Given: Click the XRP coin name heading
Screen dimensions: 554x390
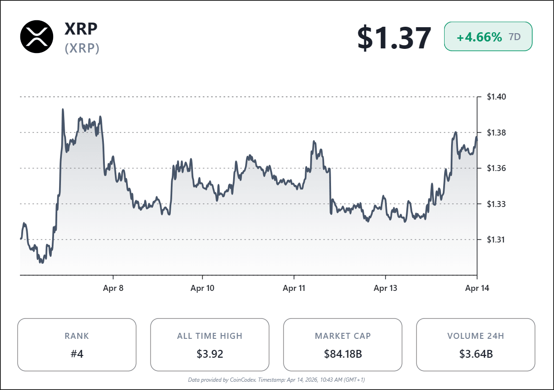Looking at the screenshot, I should pos(81,29).
